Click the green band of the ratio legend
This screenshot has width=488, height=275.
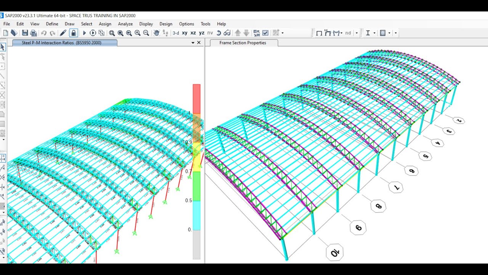click(x=196, y=186)
